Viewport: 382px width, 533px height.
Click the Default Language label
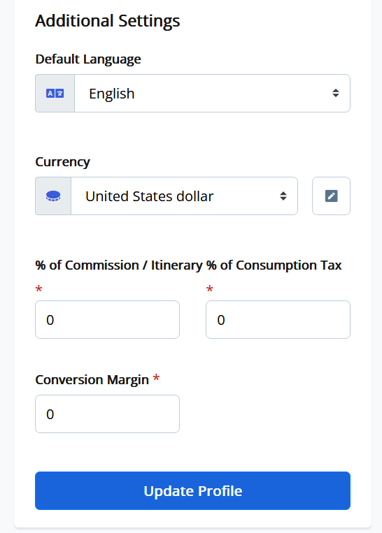point(88,59)
